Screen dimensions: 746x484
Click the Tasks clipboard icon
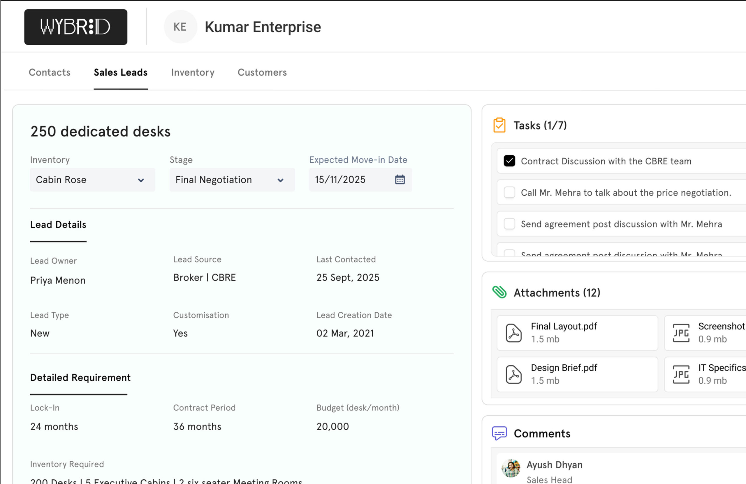pyautogui.click(x=499, y=125)
